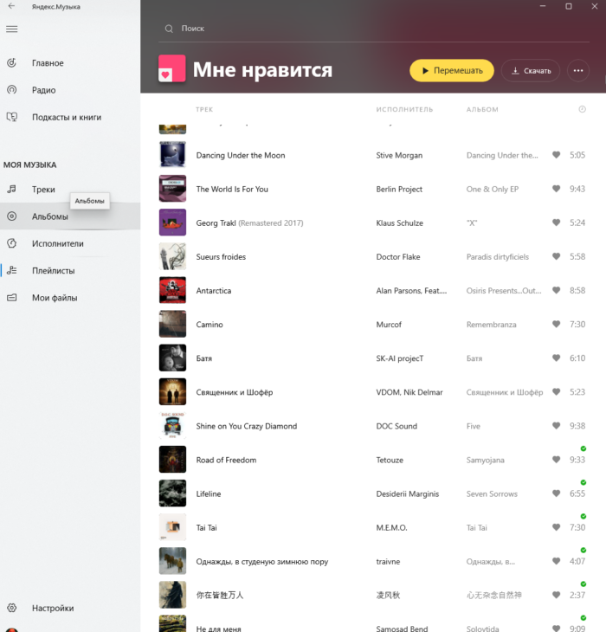Image resolution: width=606 pixels, height=632 pixels.
Task: Click the Tai Tai cover thumbnail
Action: tap(172, 526)
